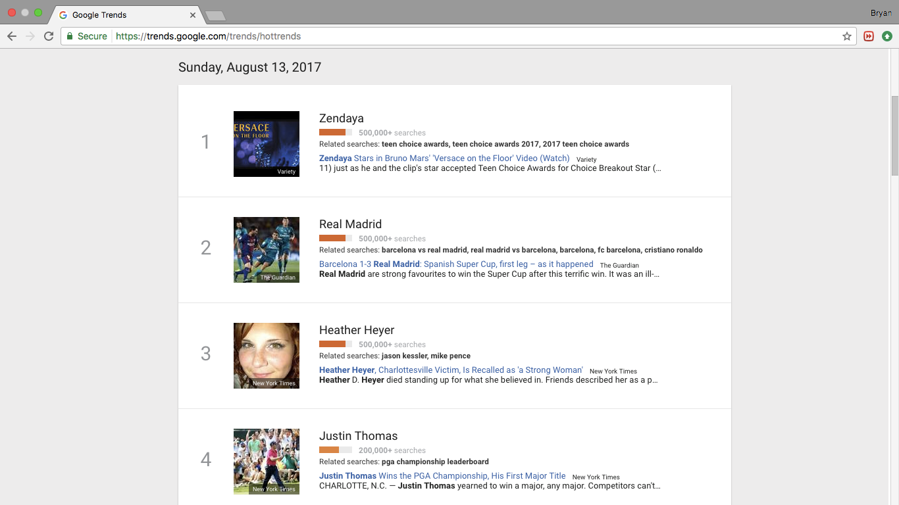This screenshot has height=505, width=899.
Task: Click 'Variety' source label beside Zendaya article
Action: 586,159
